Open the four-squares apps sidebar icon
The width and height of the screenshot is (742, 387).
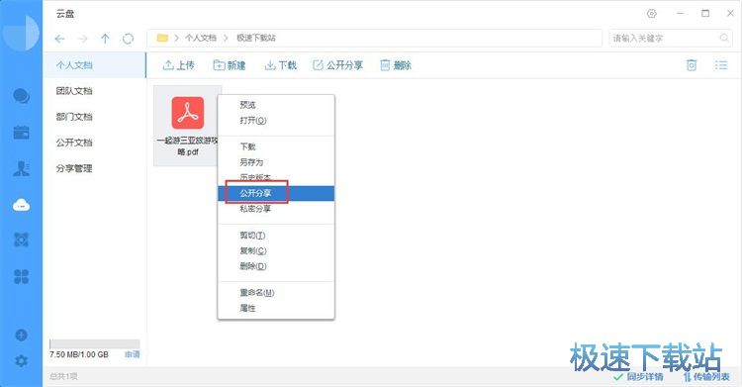[22, 276]
